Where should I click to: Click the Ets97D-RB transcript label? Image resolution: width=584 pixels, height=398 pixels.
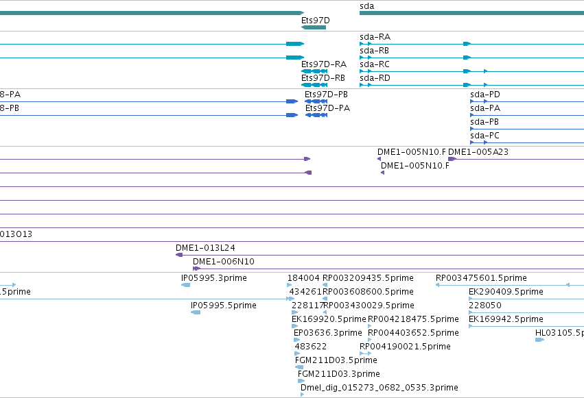coord(323,78)
